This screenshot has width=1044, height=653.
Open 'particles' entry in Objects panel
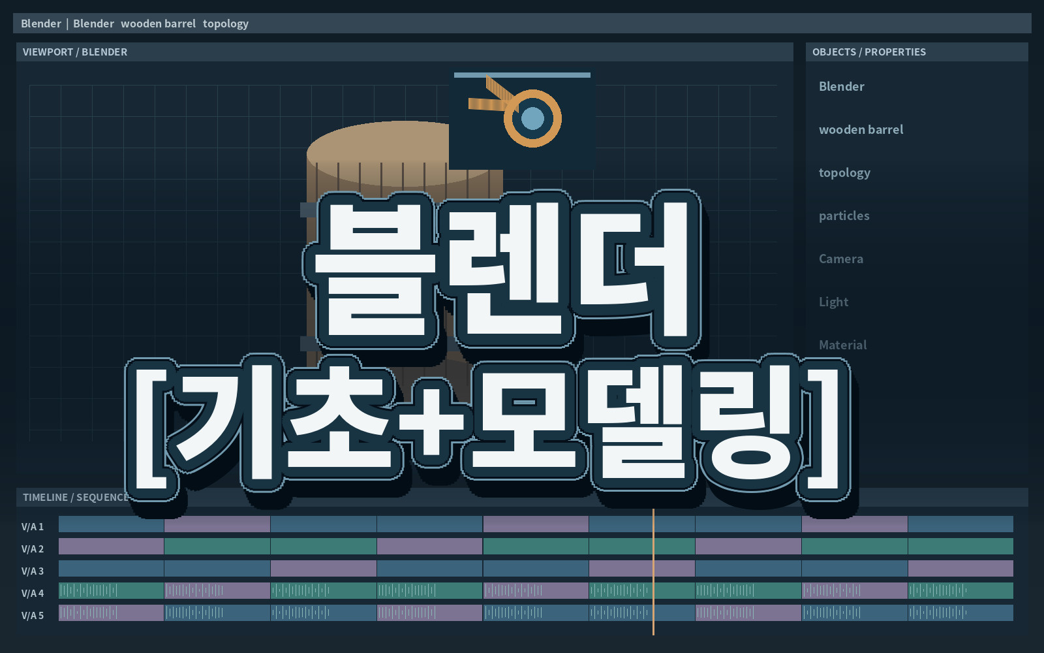point(844,215)
